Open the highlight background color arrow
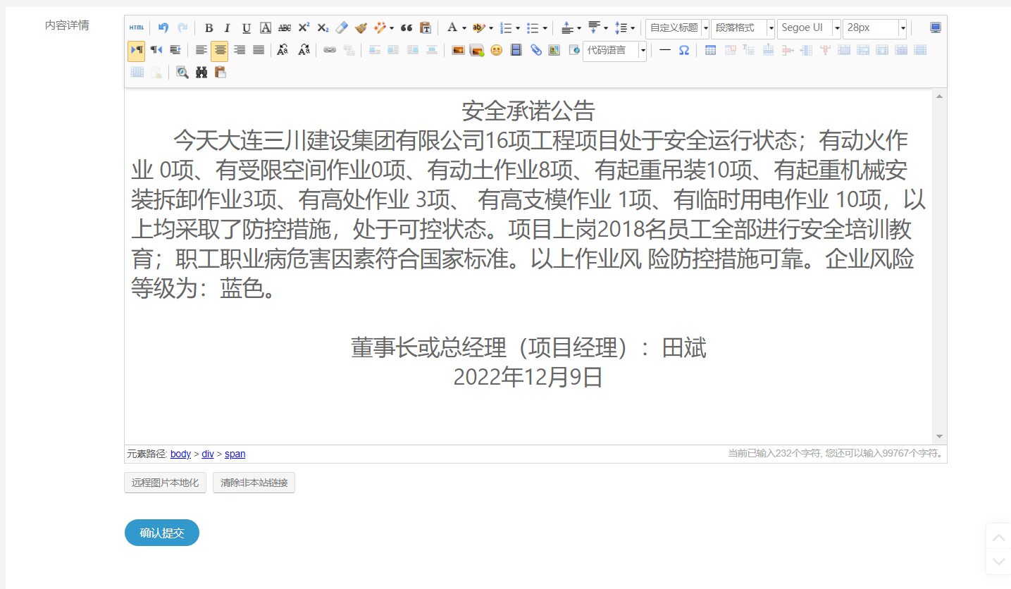 491,29
